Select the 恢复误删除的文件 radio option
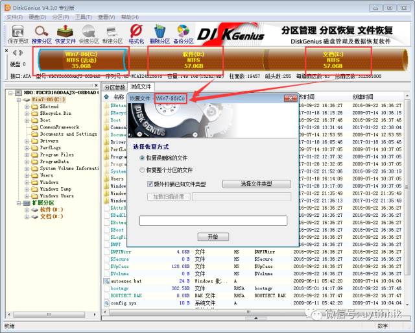 (x=142, y=158)
